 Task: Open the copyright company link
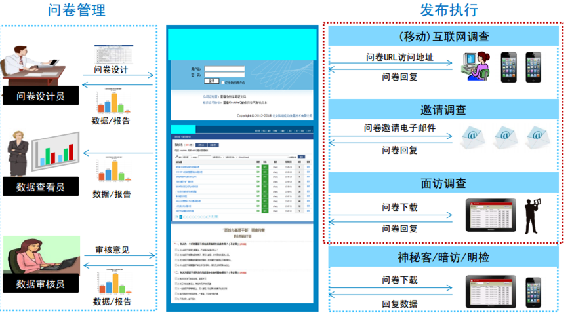(292, 115)
